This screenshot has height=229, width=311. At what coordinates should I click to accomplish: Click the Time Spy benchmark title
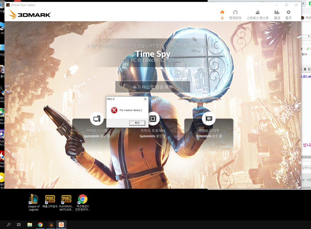coord(153,54)
